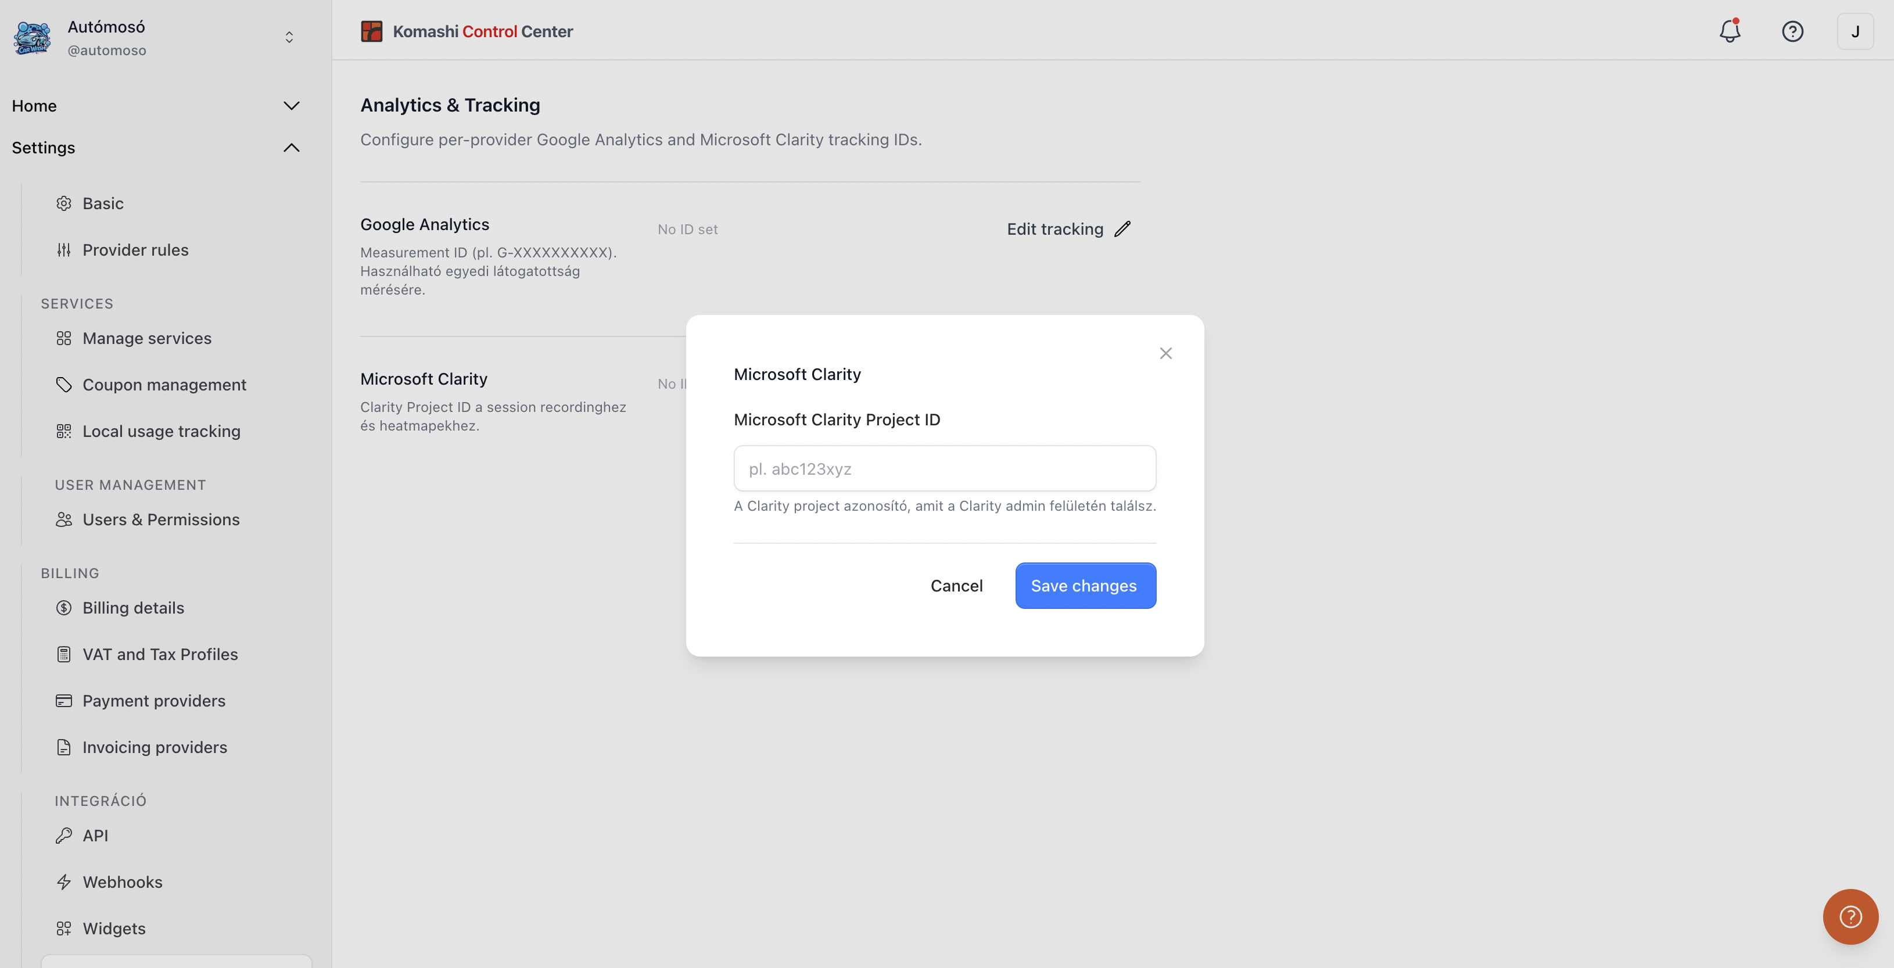
Task: Collapse the Settings section chevron
Action: pyautogui.click(x=291, y=147)
